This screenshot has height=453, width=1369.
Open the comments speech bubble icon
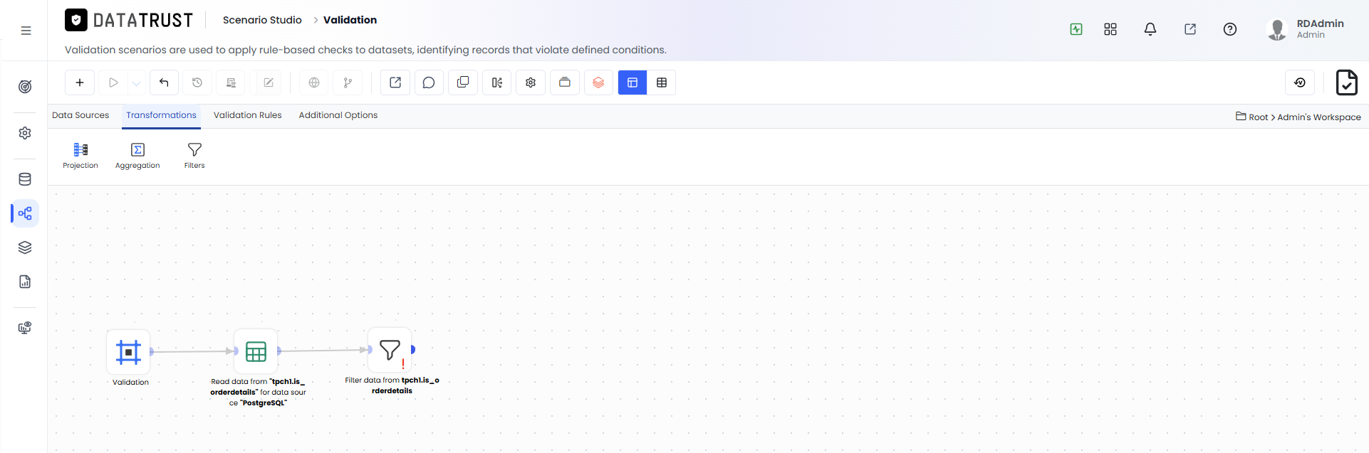pyautogui.click(x=429, y=82)
